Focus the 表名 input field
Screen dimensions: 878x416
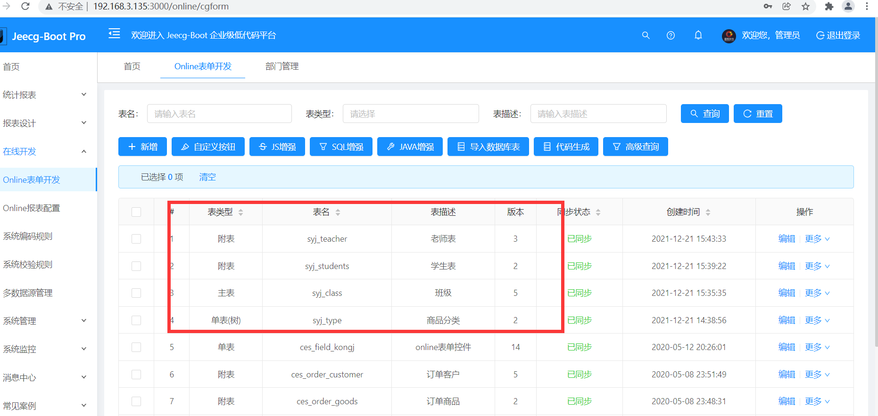point(219,114)
